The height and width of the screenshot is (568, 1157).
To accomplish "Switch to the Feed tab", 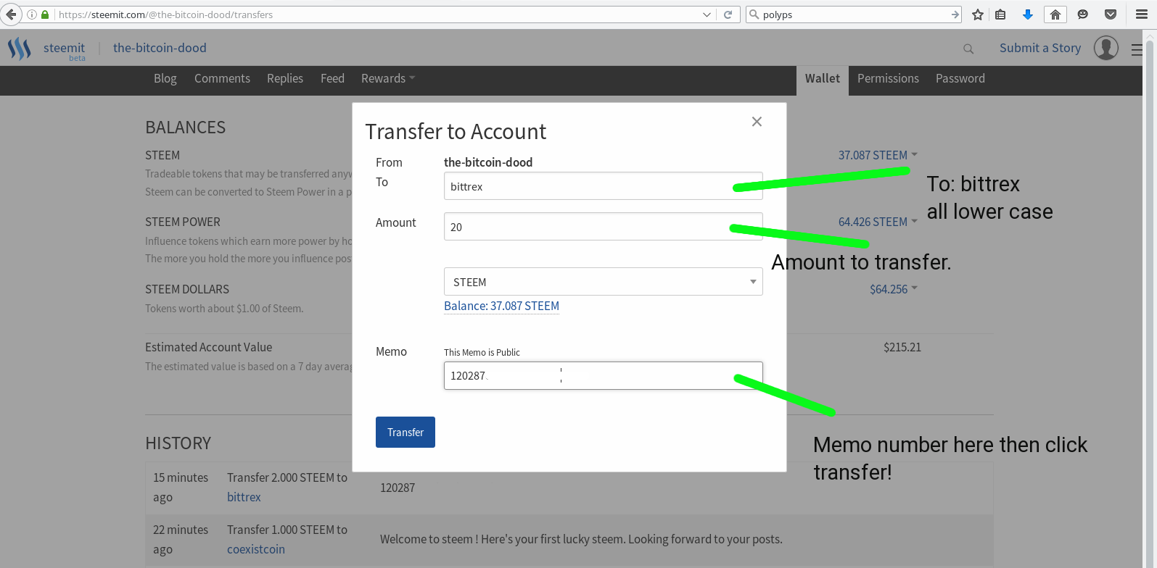I will [332, 78].
